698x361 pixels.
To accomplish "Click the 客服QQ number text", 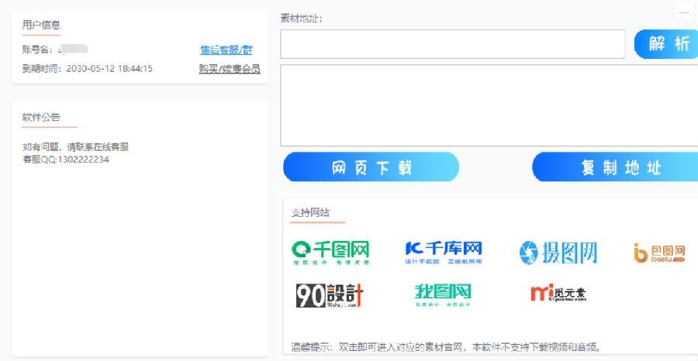I will click(66, 160).
